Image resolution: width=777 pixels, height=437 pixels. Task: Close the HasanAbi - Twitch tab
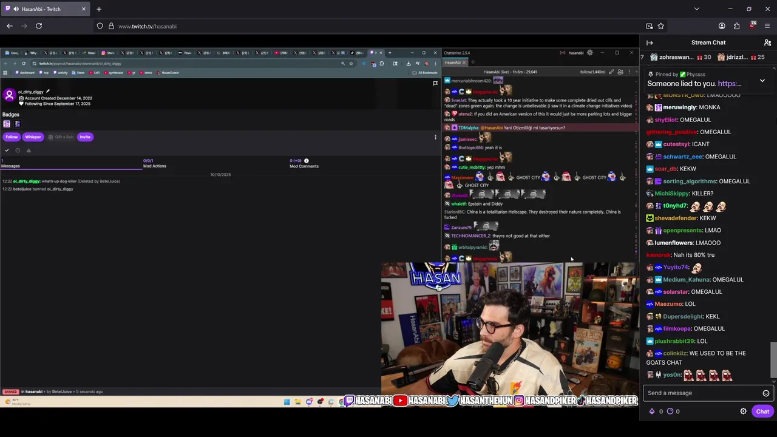(x=84, y=9)
